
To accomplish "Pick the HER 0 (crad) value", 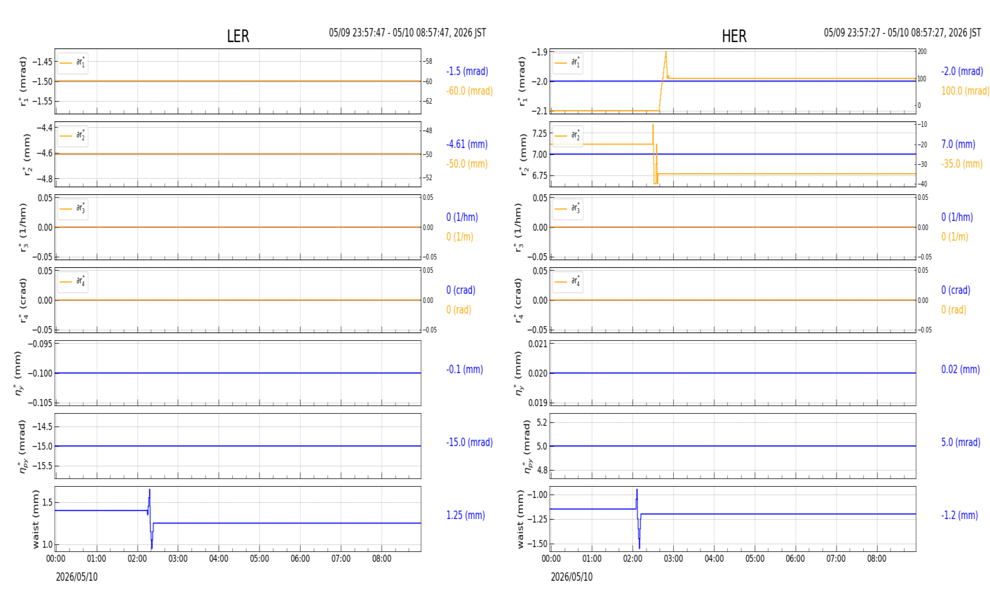I will point(956,290).
